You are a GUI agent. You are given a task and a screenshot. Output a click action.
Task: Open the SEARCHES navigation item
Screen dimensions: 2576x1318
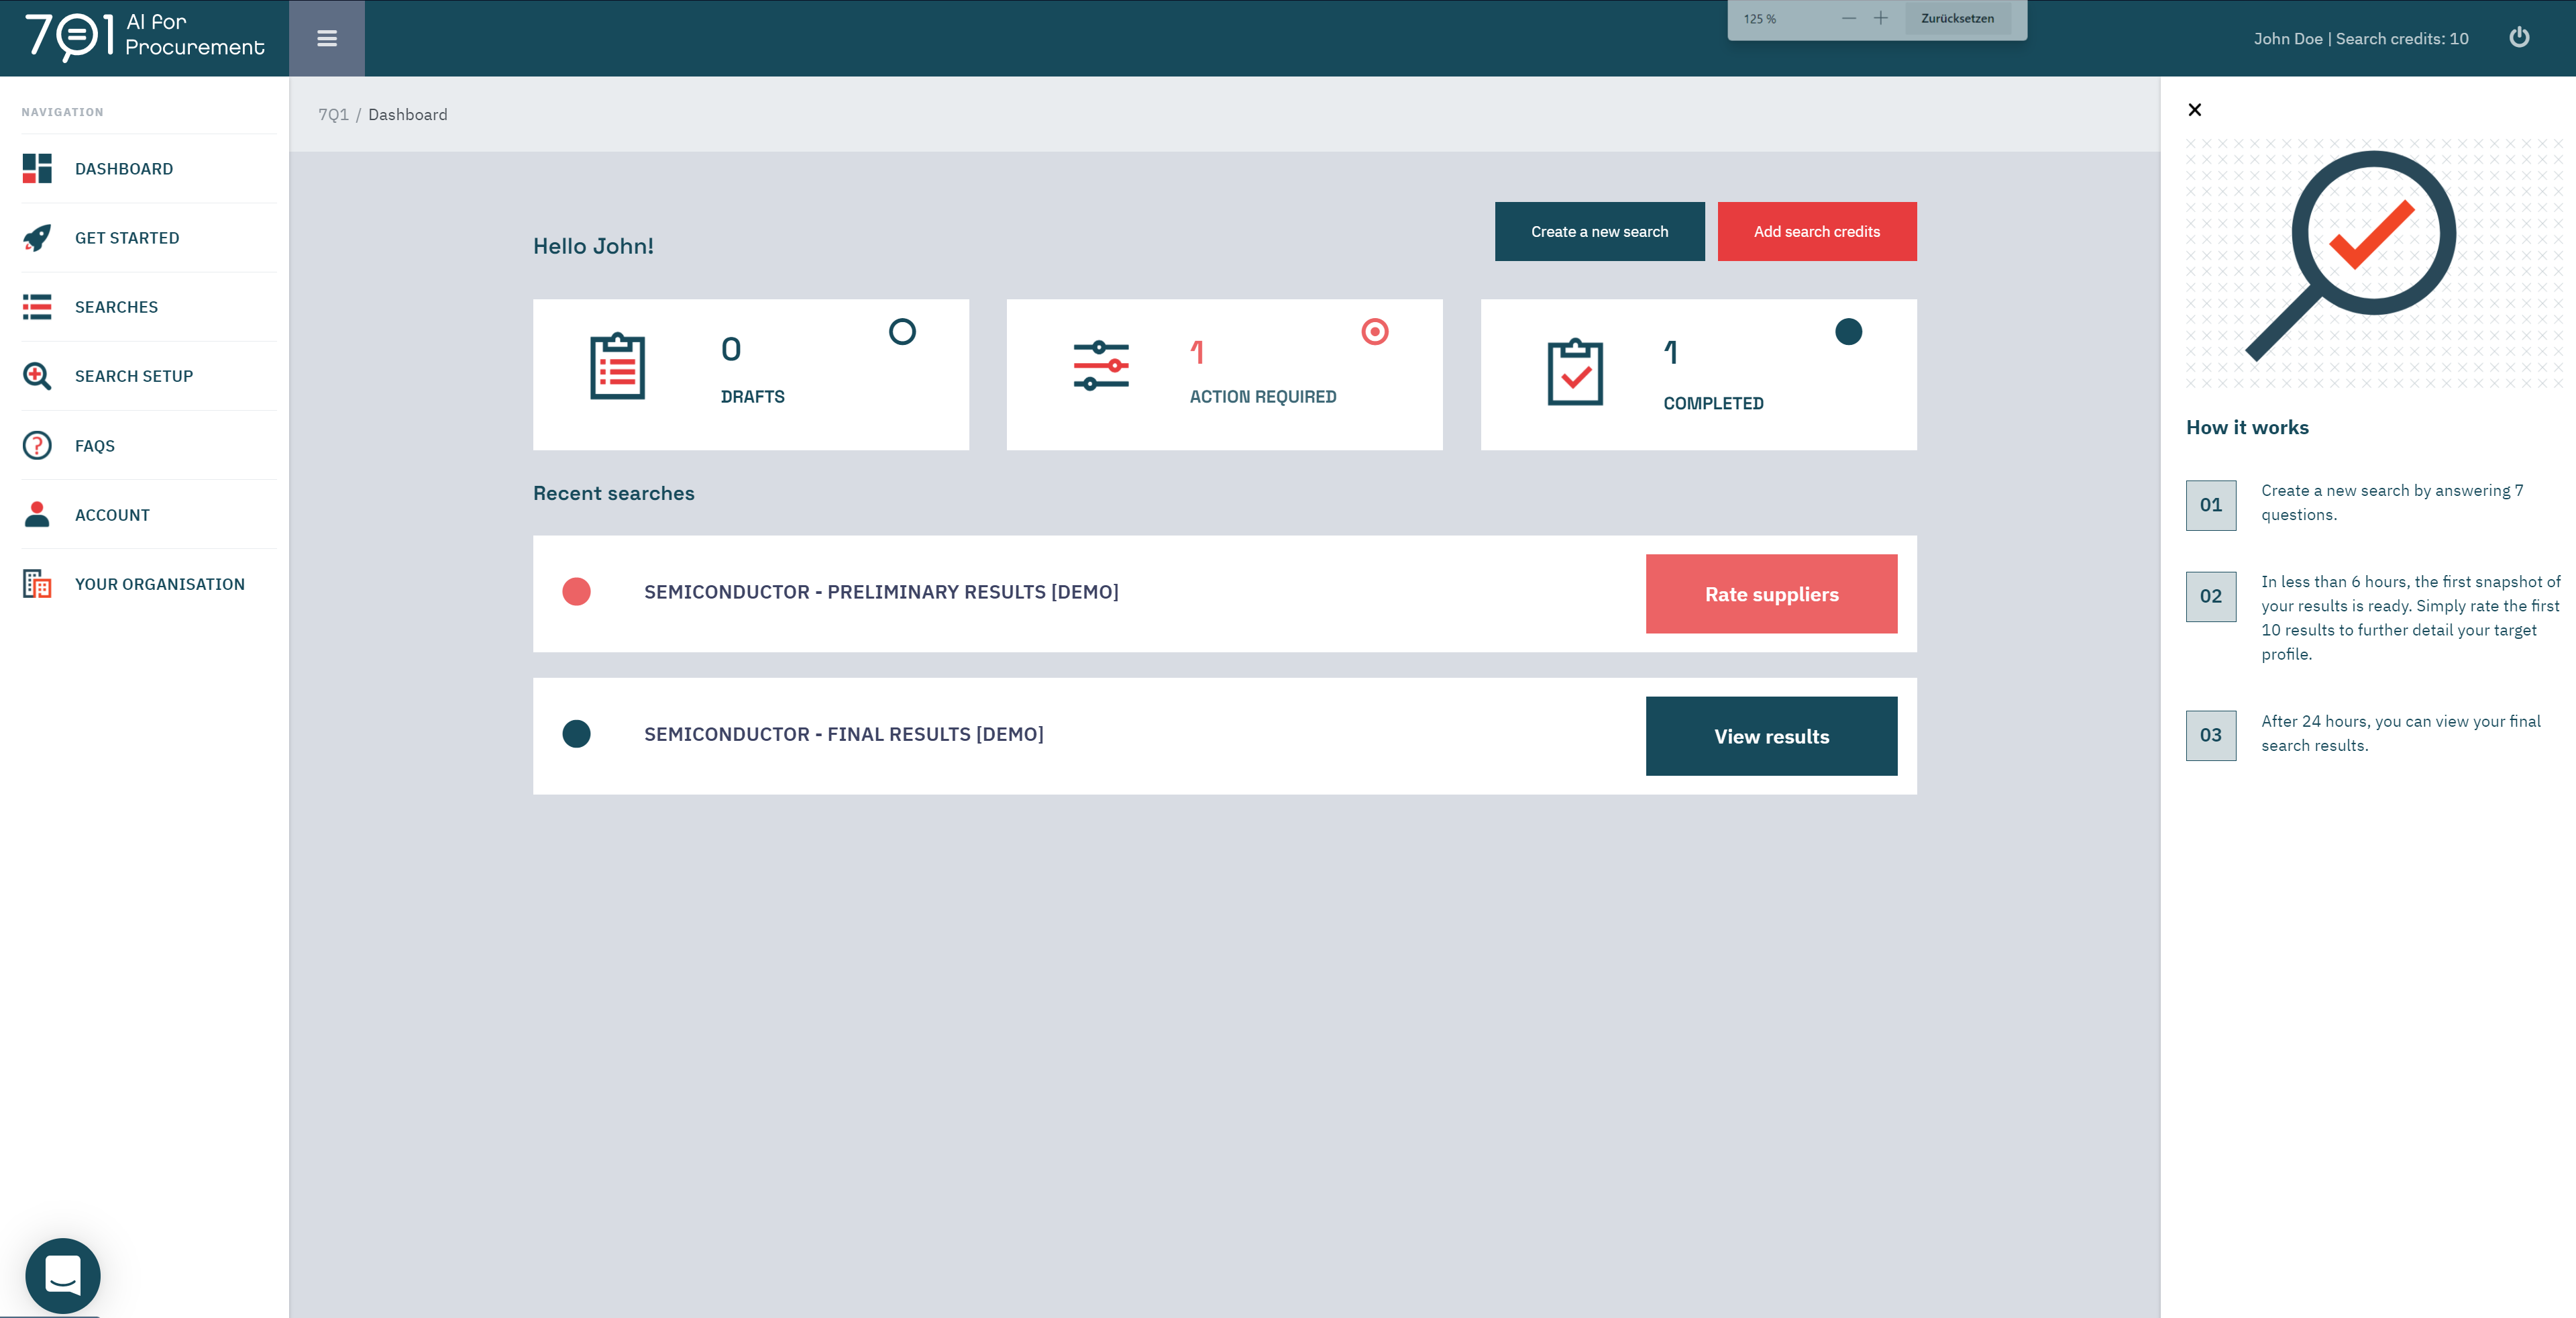pyautogui.click(x=116, y=307)
